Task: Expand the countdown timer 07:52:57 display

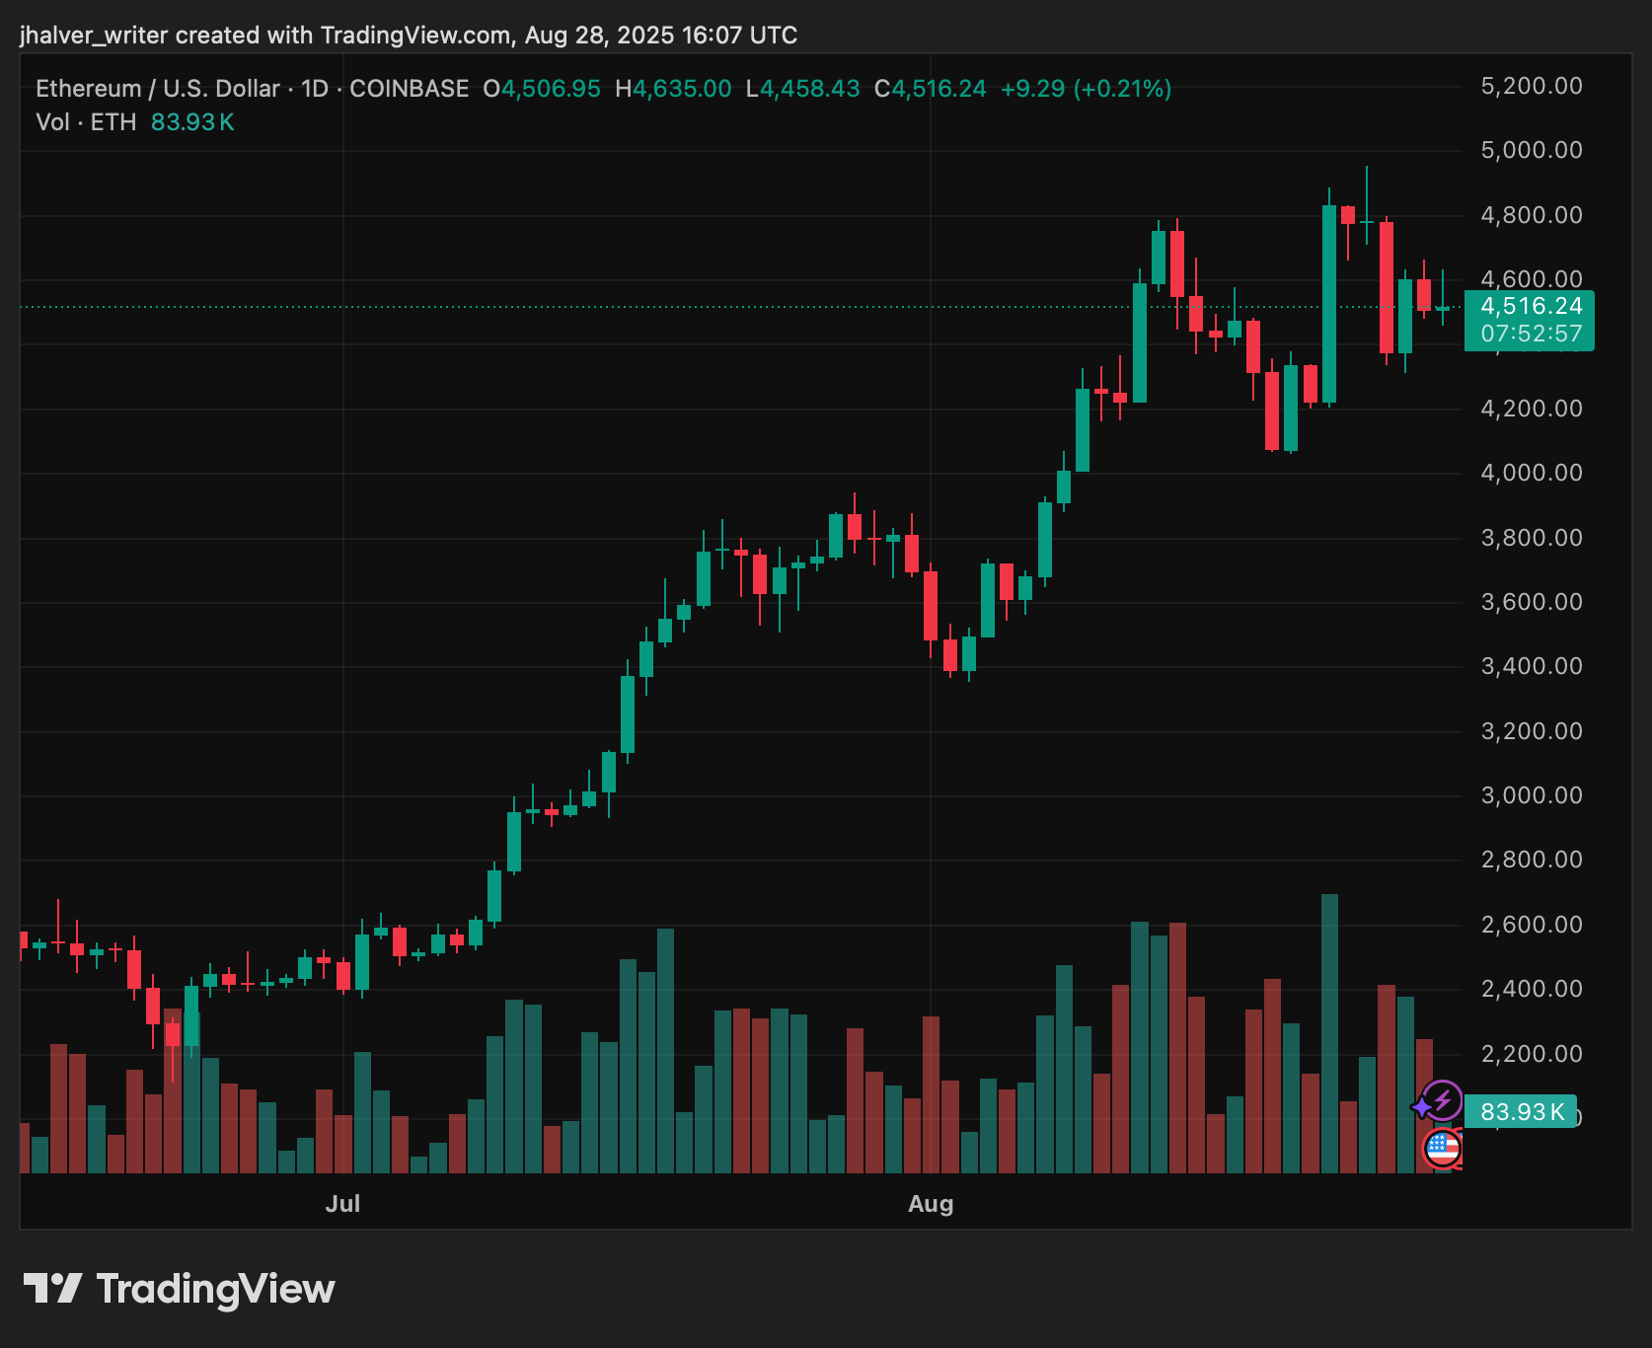Action: (x=1531, y=334)
